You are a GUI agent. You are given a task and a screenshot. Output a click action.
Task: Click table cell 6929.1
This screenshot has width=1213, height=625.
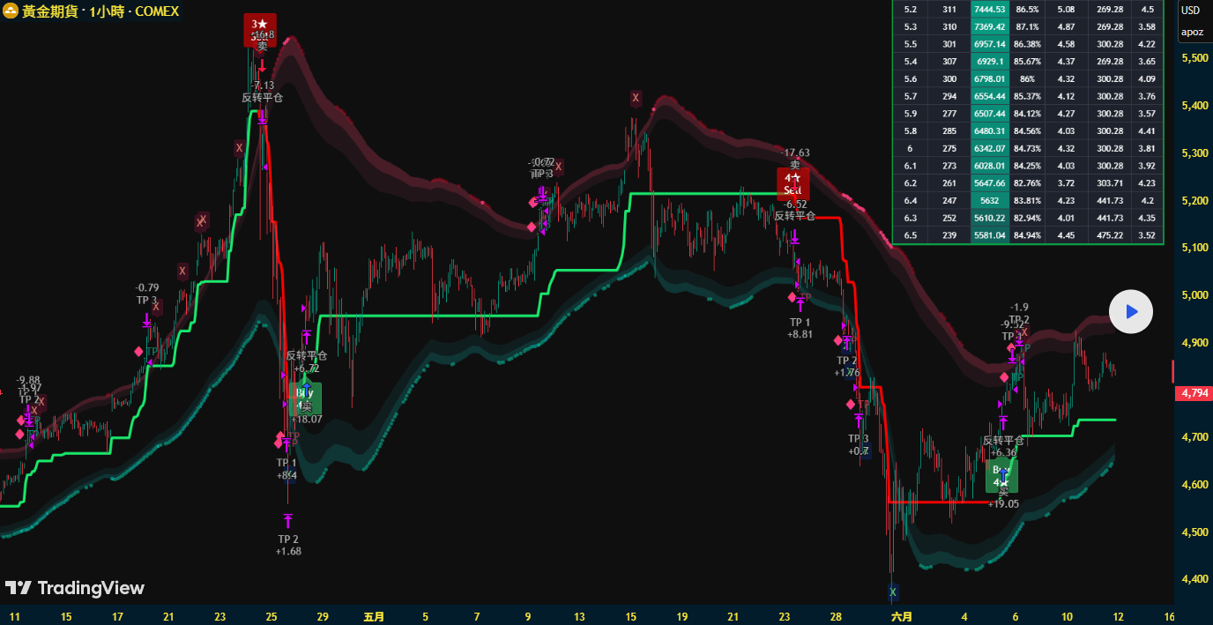[989, 61]
